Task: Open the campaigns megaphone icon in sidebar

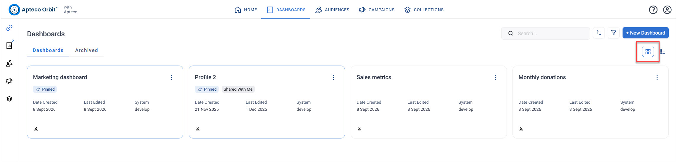Action: click(9, 81)
